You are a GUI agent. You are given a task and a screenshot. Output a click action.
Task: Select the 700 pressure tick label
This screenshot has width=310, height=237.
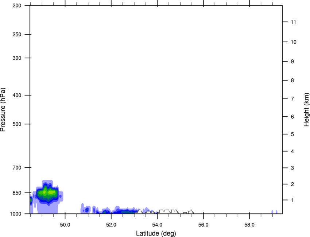coord(17,168)
